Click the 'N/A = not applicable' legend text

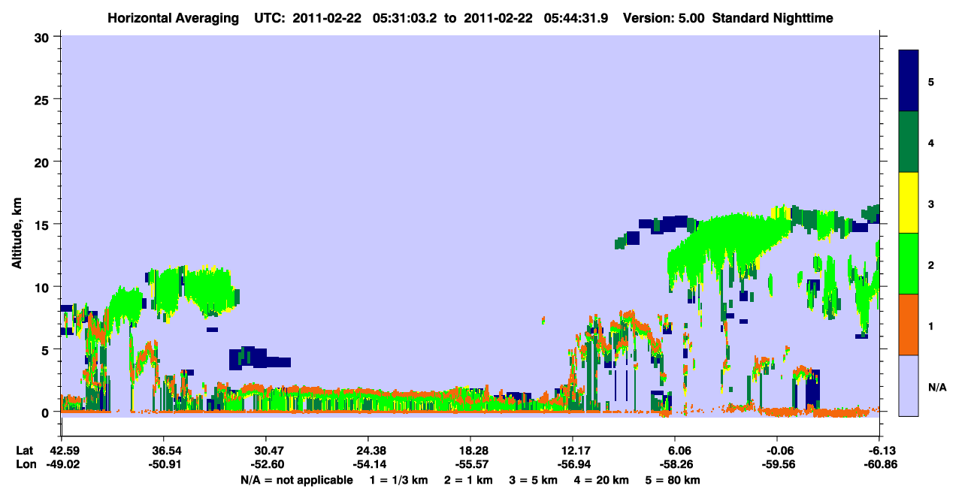click(x=296, y=480)
